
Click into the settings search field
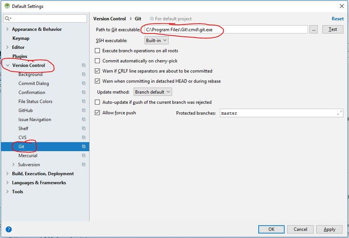[45, 18]
